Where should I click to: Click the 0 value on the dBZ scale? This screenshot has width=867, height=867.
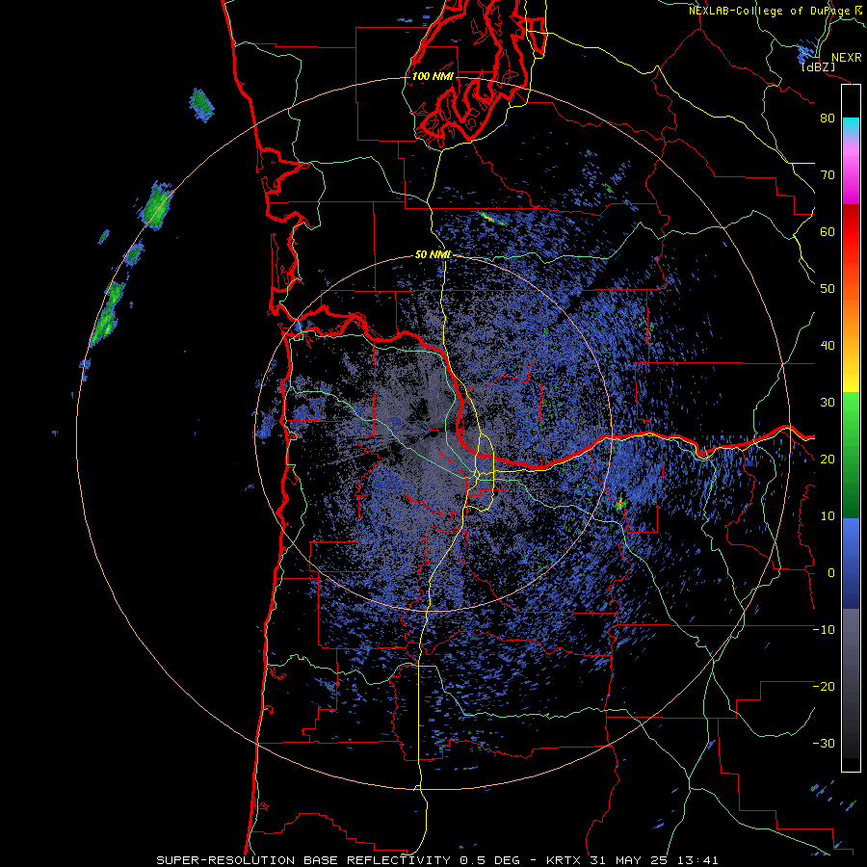pos(831,573)
